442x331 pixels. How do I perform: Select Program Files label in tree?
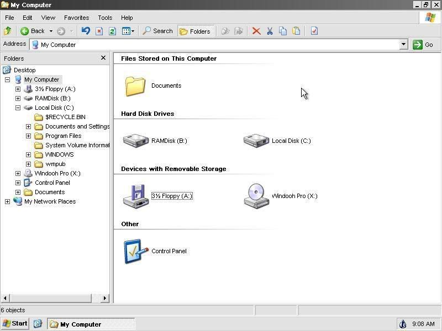[x=63, y=136]
